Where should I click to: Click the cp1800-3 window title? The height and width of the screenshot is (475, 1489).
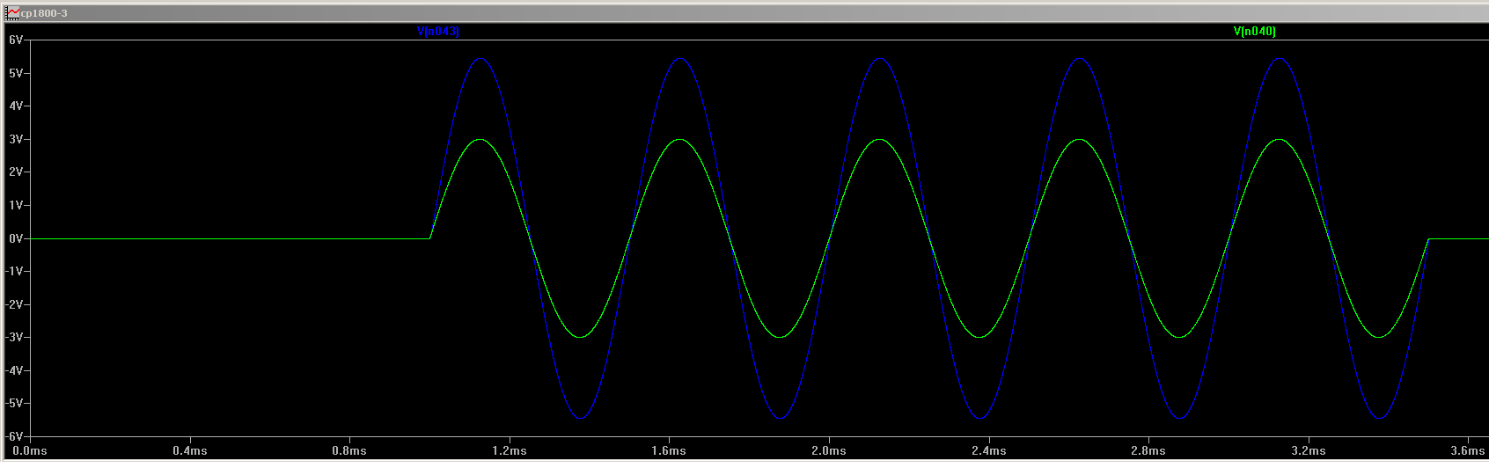44,13
